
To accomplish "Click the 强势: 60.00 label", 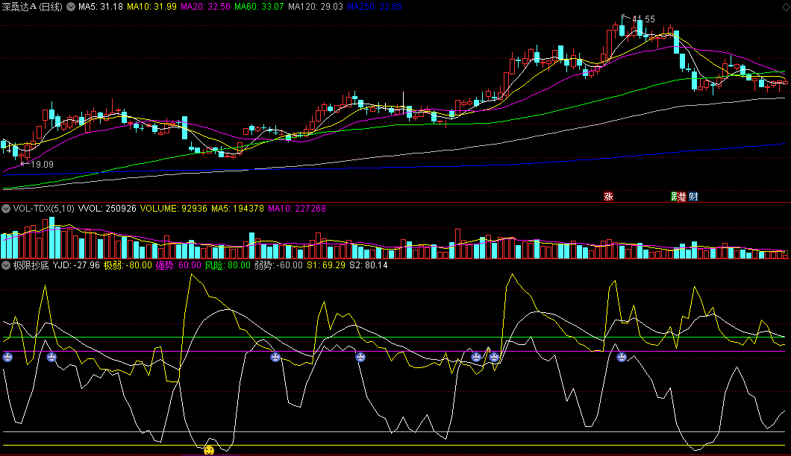I will tap(178, 265).
